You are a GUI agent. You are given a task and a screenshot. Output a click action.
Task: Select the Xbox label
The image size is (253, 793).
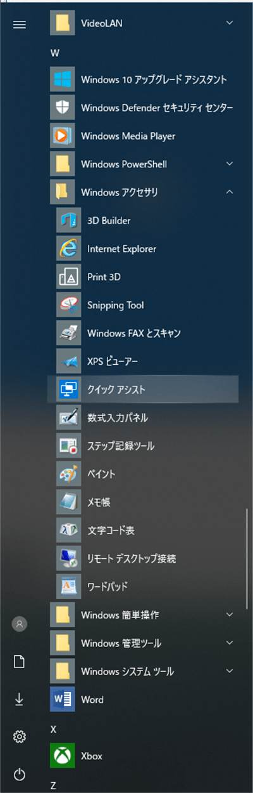[x=92, y=756]
